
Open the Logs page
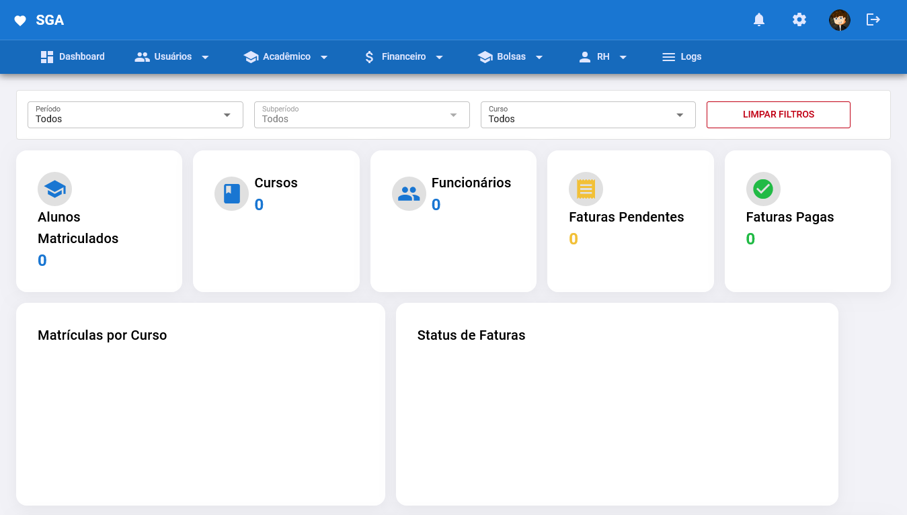[682, 57]
